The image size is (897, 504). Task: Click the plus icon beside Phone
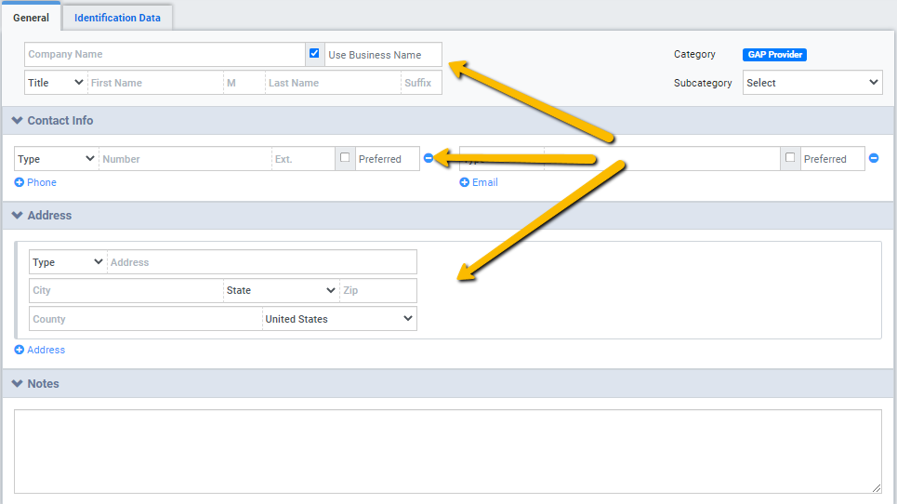point(20,183)
